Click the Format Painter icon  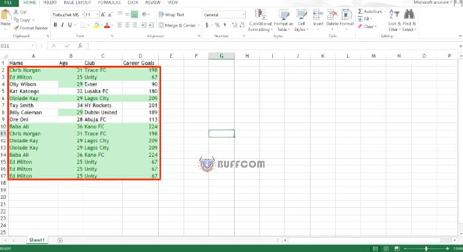click(x=17, y=28)
